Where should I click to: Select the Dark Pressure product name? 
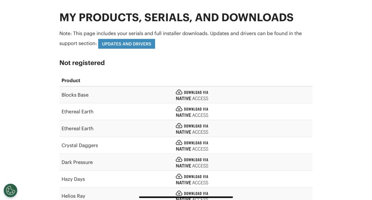pyautogui.click(x=77, y=162)
